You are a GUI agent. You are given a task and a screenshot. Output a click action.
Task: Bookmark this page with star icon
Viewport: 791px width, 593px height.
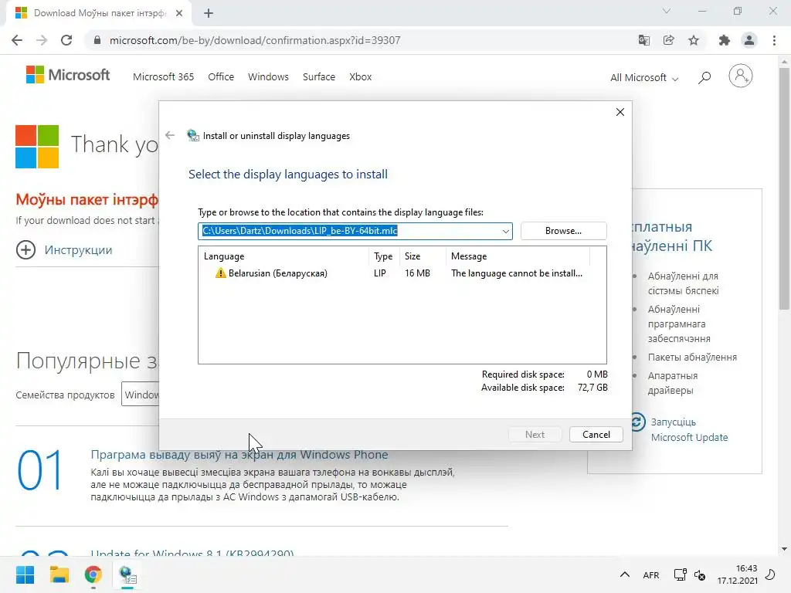(x=694, y=40)
